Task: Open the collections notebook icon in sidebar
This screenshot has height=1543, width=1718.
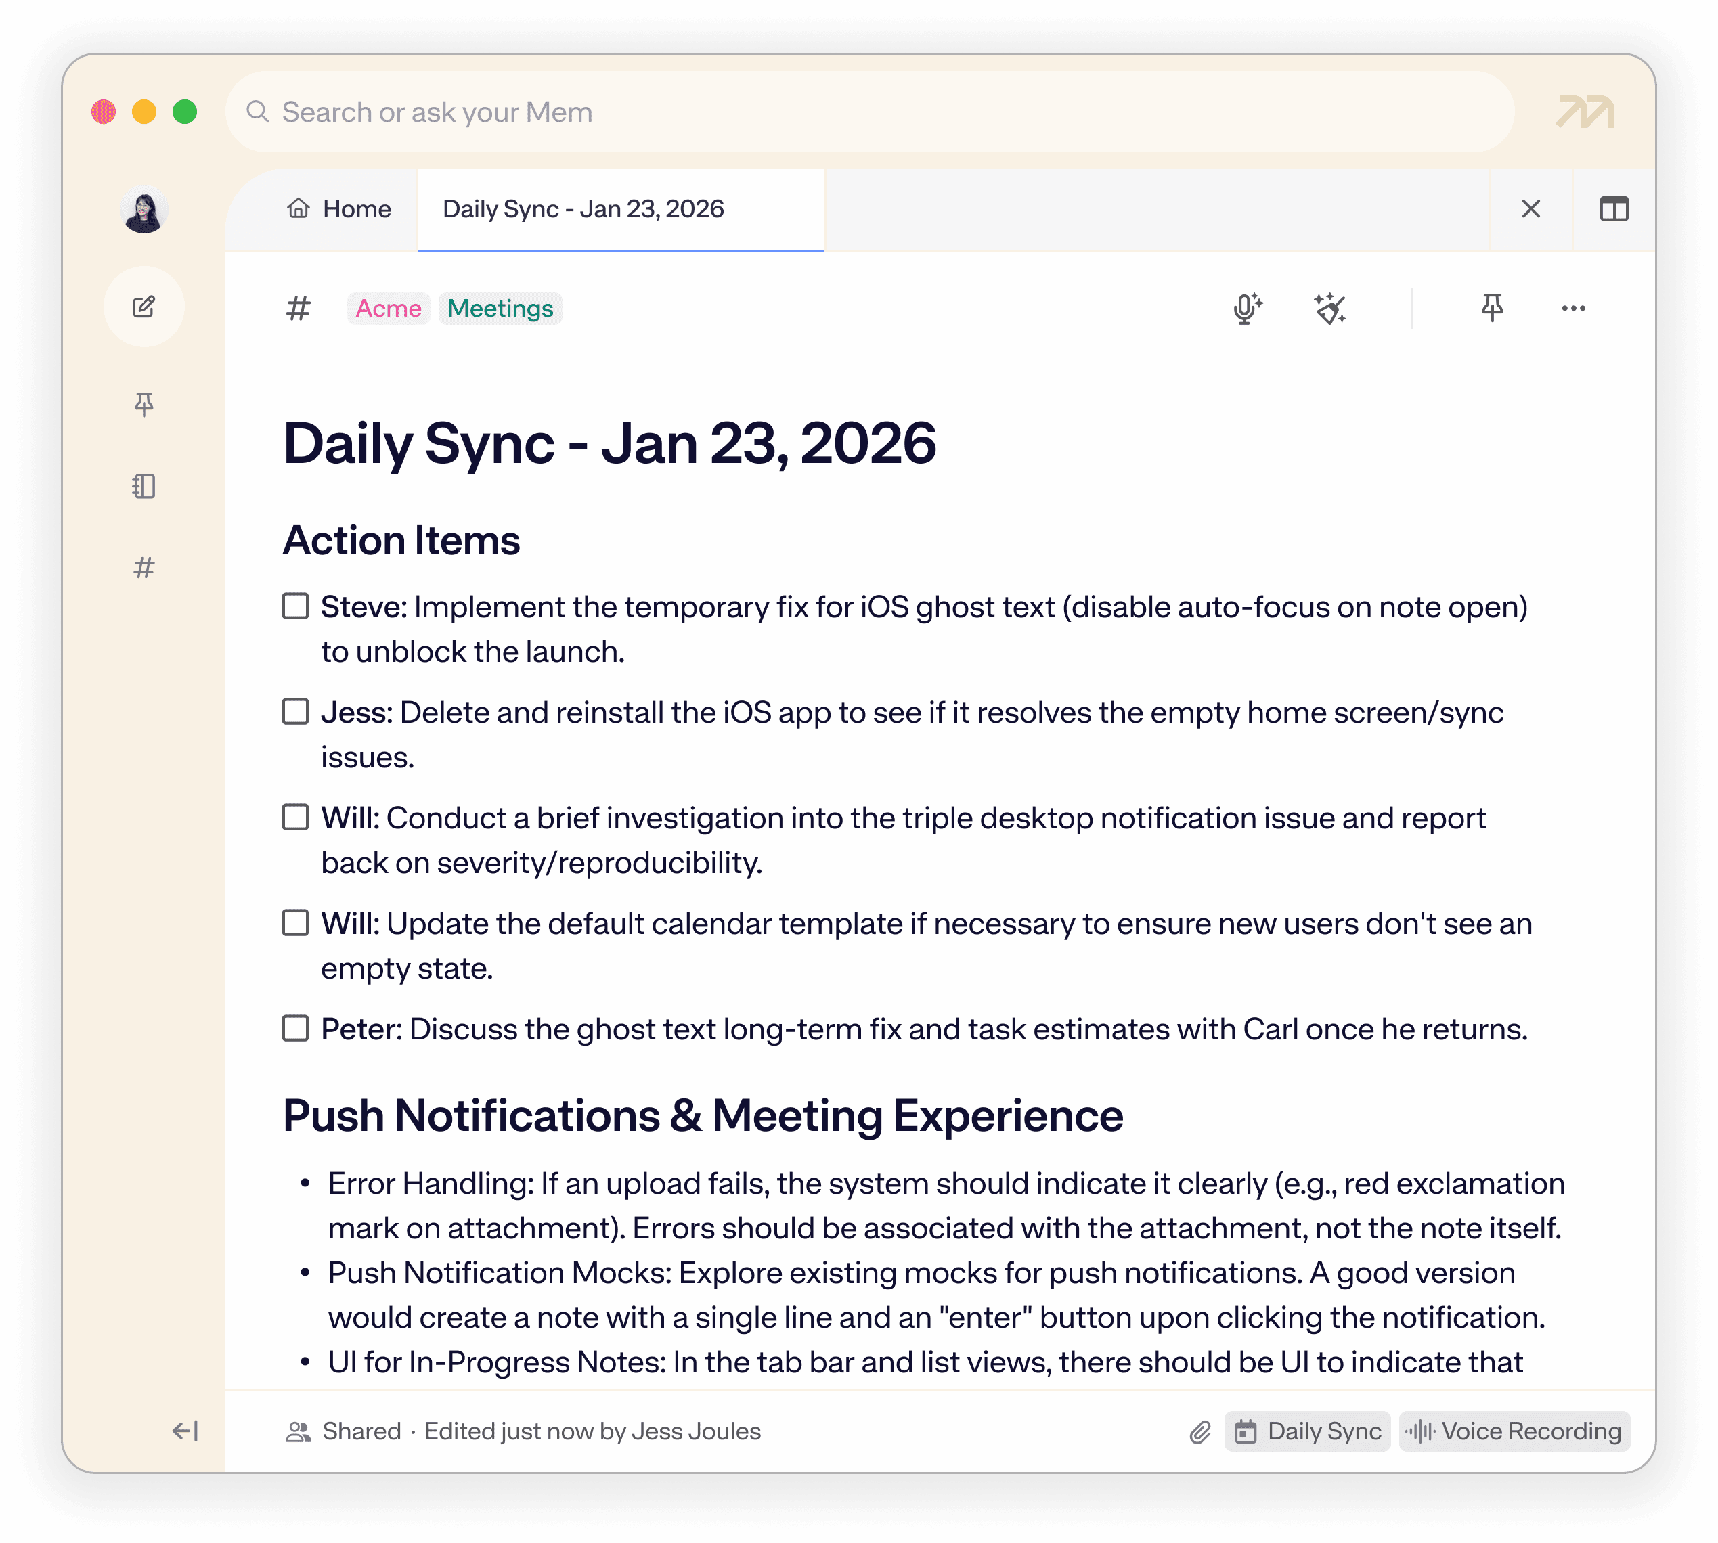Action: click(x=144, y=486)
